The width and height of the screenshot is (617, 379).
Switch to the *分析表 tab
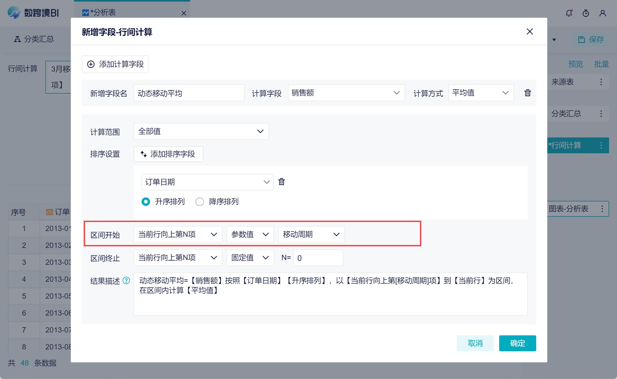[x=103, y=12]
